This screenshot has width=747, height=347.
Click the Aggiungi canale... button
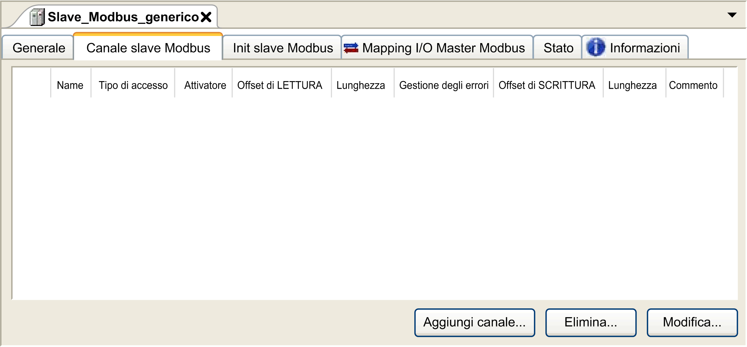475,322
